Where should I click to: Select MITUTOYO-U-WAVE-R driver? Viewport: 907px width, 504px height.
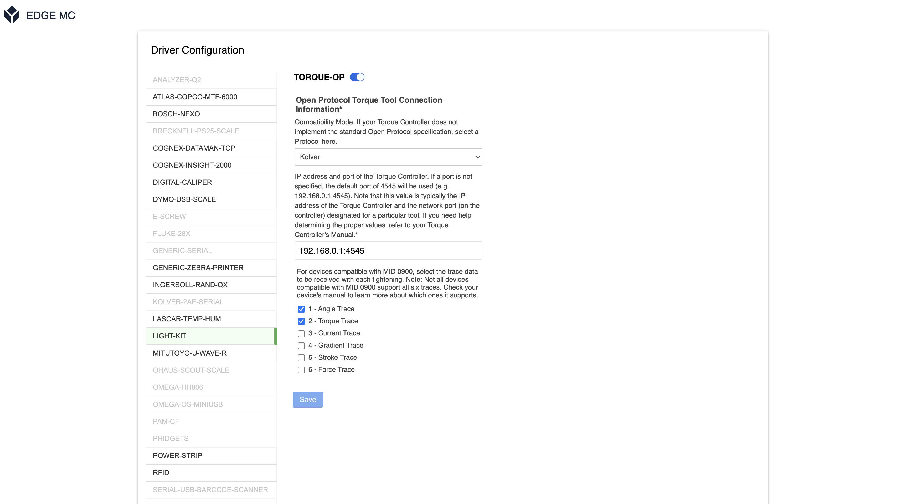tap(211, 353)
